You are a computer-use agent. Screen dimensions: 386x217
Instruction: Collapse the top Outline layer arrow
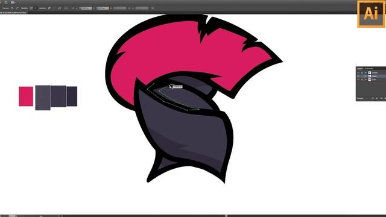[x=366, y=73]
